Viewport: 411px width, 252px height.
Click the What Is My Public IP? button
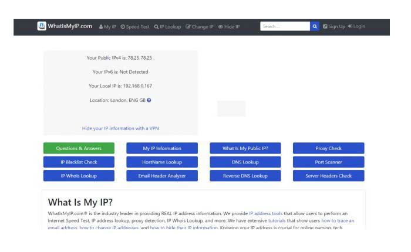(245, 148)
